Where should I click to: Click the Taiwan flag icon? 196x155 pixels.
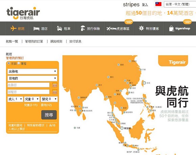point(158,4)
